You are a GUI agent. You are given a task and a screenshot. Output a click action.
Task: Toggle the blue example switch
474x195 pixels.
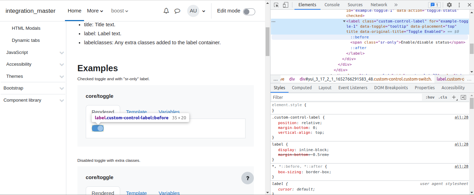click(98, 128)
